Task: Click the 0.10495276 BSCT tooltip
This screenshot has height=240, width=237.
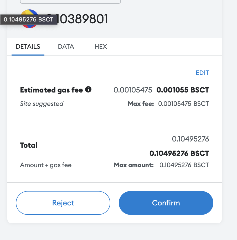Action: pyautogui.click(x=29, y=20)
